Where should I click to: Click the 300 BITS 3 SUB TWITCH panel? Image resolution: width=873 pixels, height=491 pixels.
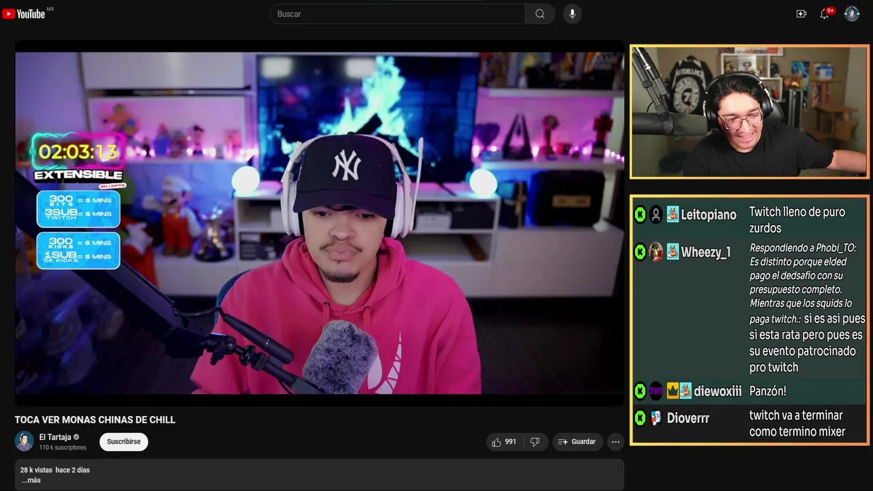(x=78, y=208)
